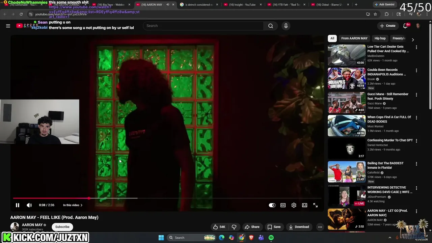Mute the AARON MAY browser tab audio
The image size is (432, 243).
(x=168, y=5)
